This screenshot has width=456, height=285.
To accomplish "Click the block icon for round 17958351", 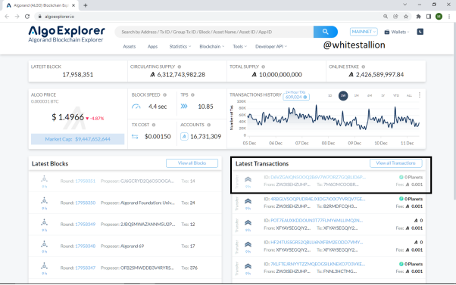I will [44, 179].
